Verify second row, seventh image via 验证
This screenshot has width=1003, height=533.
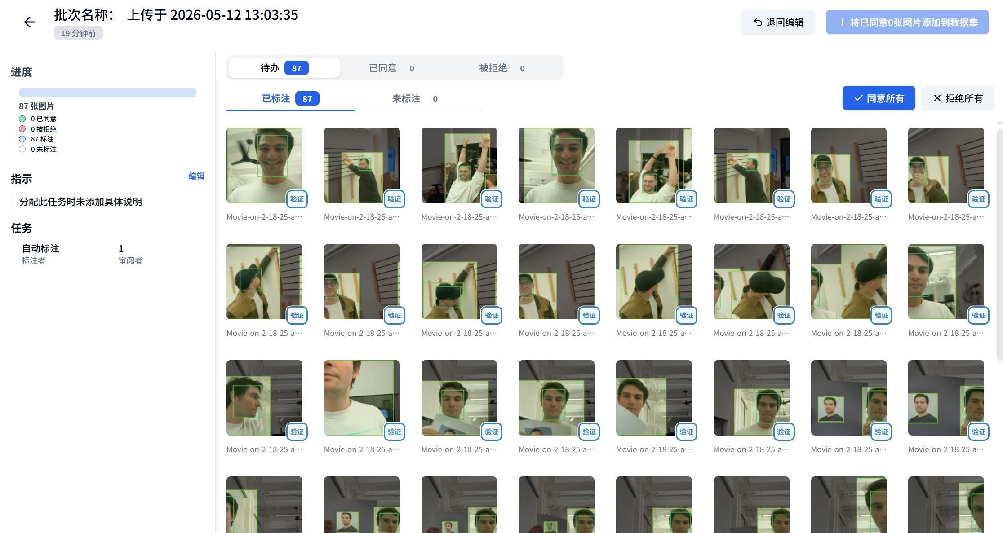point(881,315)
